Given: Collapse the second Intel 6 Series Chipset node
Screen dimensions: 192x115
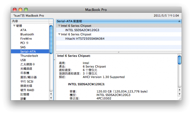Looking at the screenshot, I should [x=59, y=34].
